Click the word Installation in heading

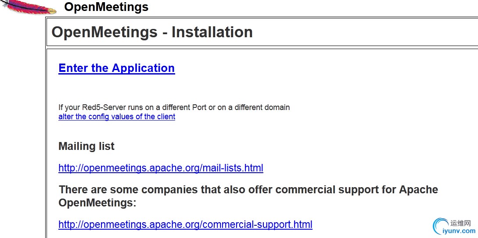click(x=212, y=32)
